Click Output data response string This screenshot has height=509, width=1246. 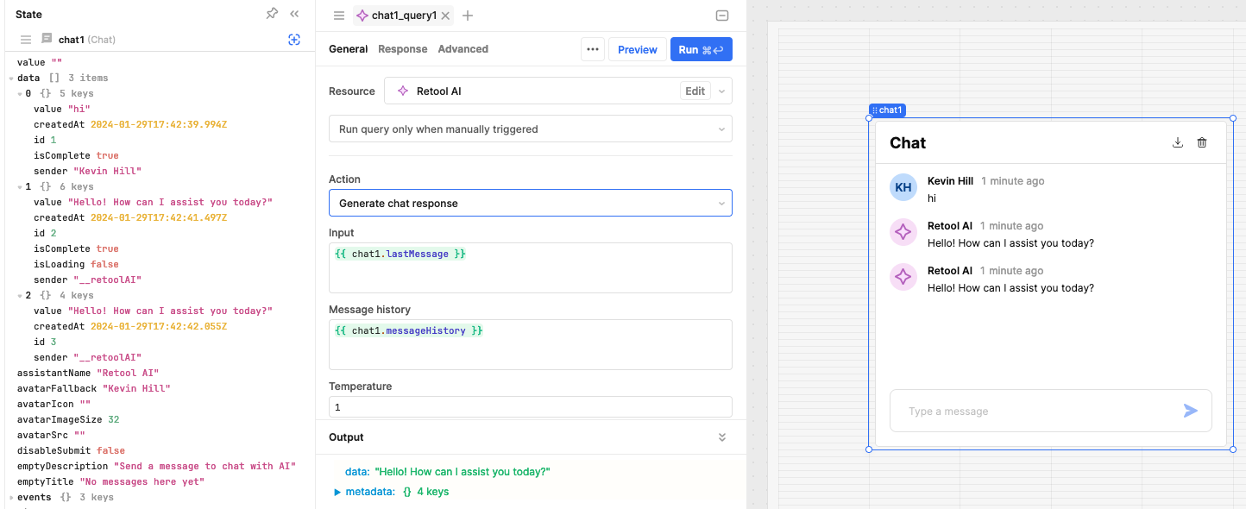[x=463, y=471]
